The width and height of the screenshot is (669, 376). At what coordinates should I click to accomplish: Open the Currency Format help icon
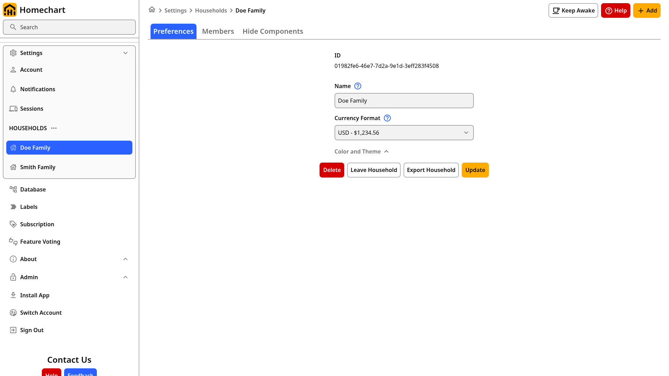coord(387,118)
